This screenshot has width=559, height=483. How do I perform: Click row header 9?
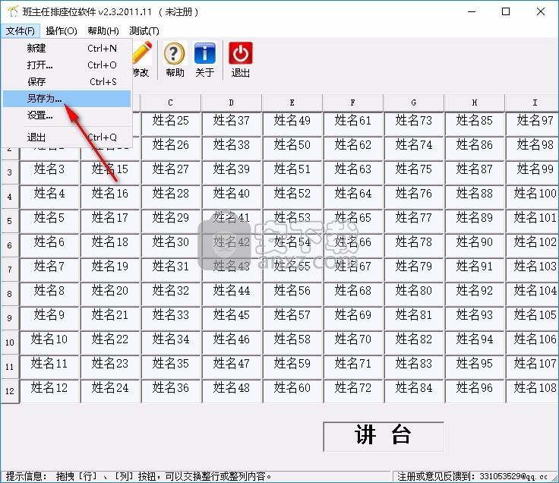point(10,318)
